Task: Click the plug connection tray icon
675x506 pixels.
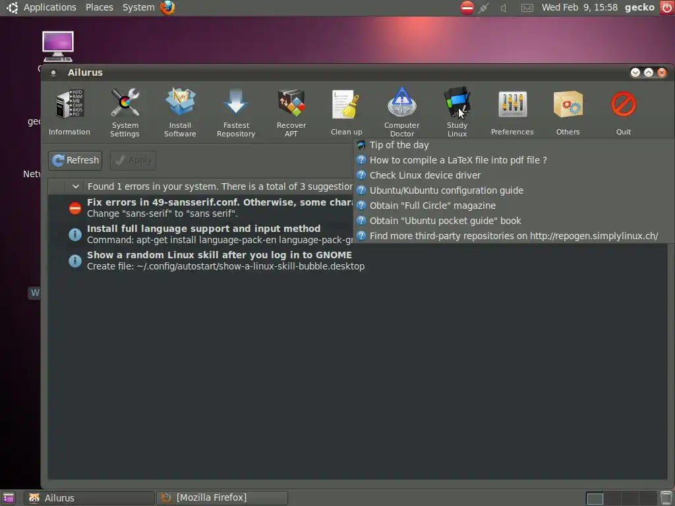Action: click(484, 8)
